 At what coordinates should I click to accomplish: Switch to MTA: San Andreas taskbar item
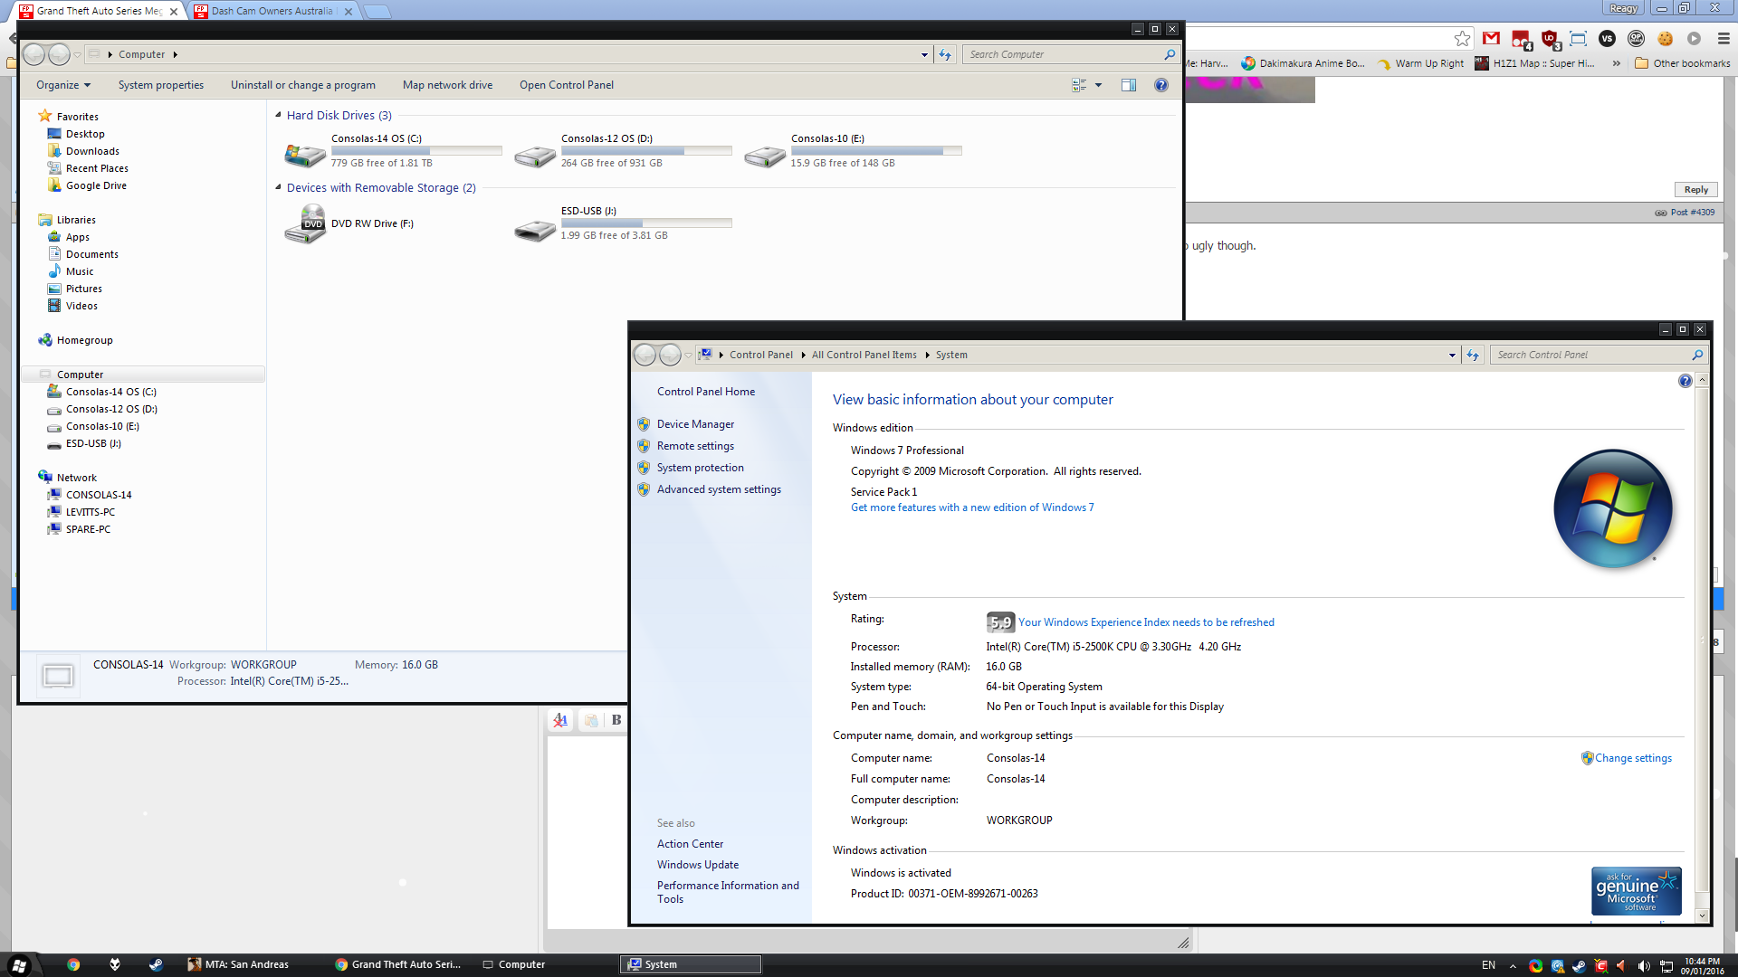click(x=239, y=964)
